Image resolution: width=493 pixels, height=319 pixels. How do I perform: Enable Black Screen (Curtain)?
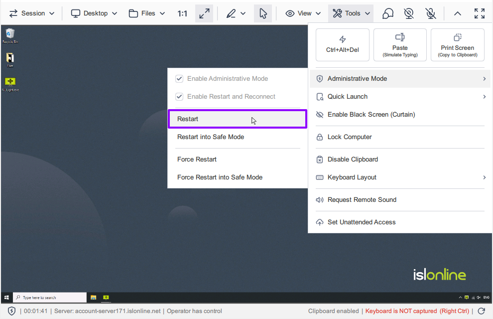(x=400, y=115)
